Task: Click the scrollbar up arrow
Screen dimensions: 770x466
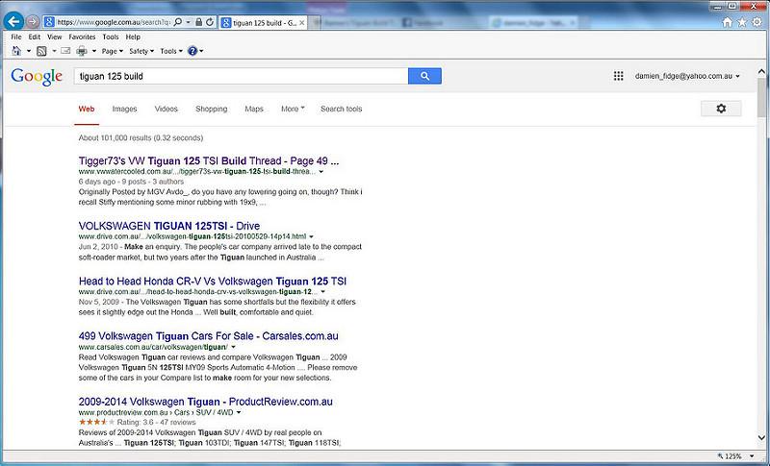Action: (x=761, y=71)
